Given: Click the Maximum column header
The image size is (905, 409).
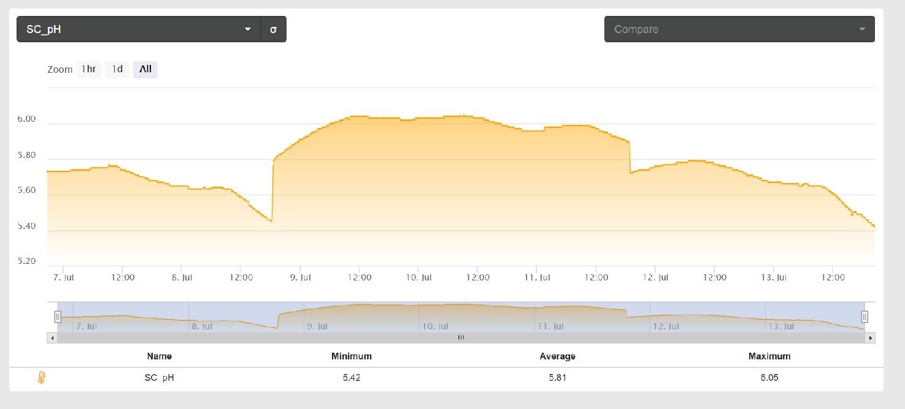Looking at the screenshot, I should [x=769, y=356].
